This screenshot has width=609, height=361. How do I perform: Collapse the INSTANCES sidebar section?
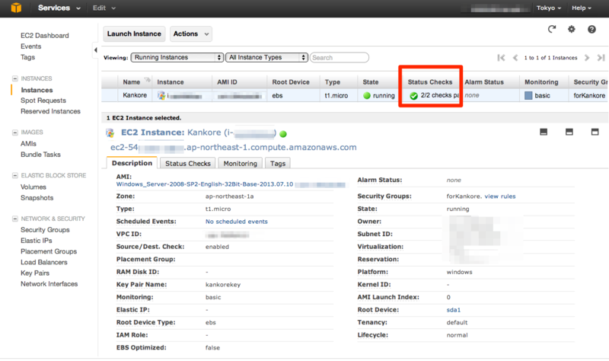(15, 78)
